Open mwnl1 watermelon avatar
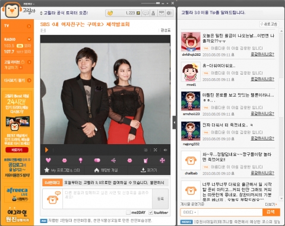This screenshot has height=226, width=285. [x=191, y=72]
